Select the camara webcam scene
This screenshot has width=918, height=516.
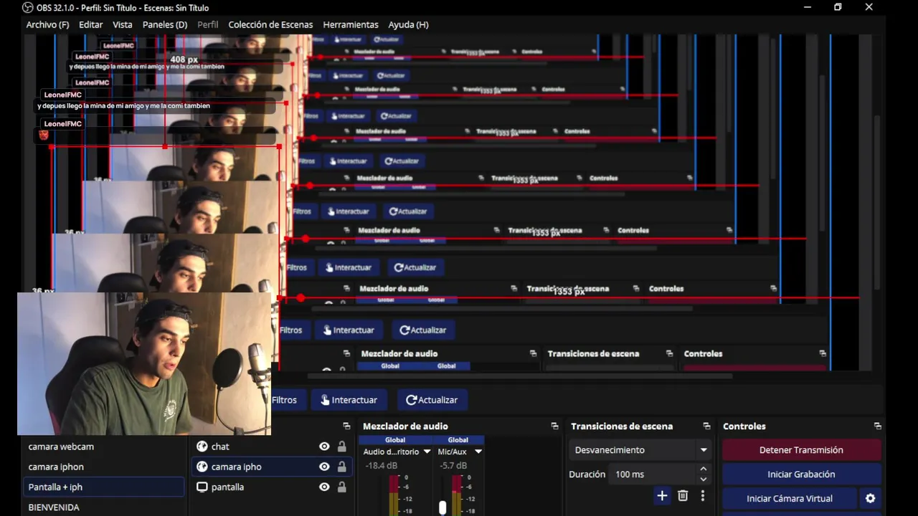point(104,446)
